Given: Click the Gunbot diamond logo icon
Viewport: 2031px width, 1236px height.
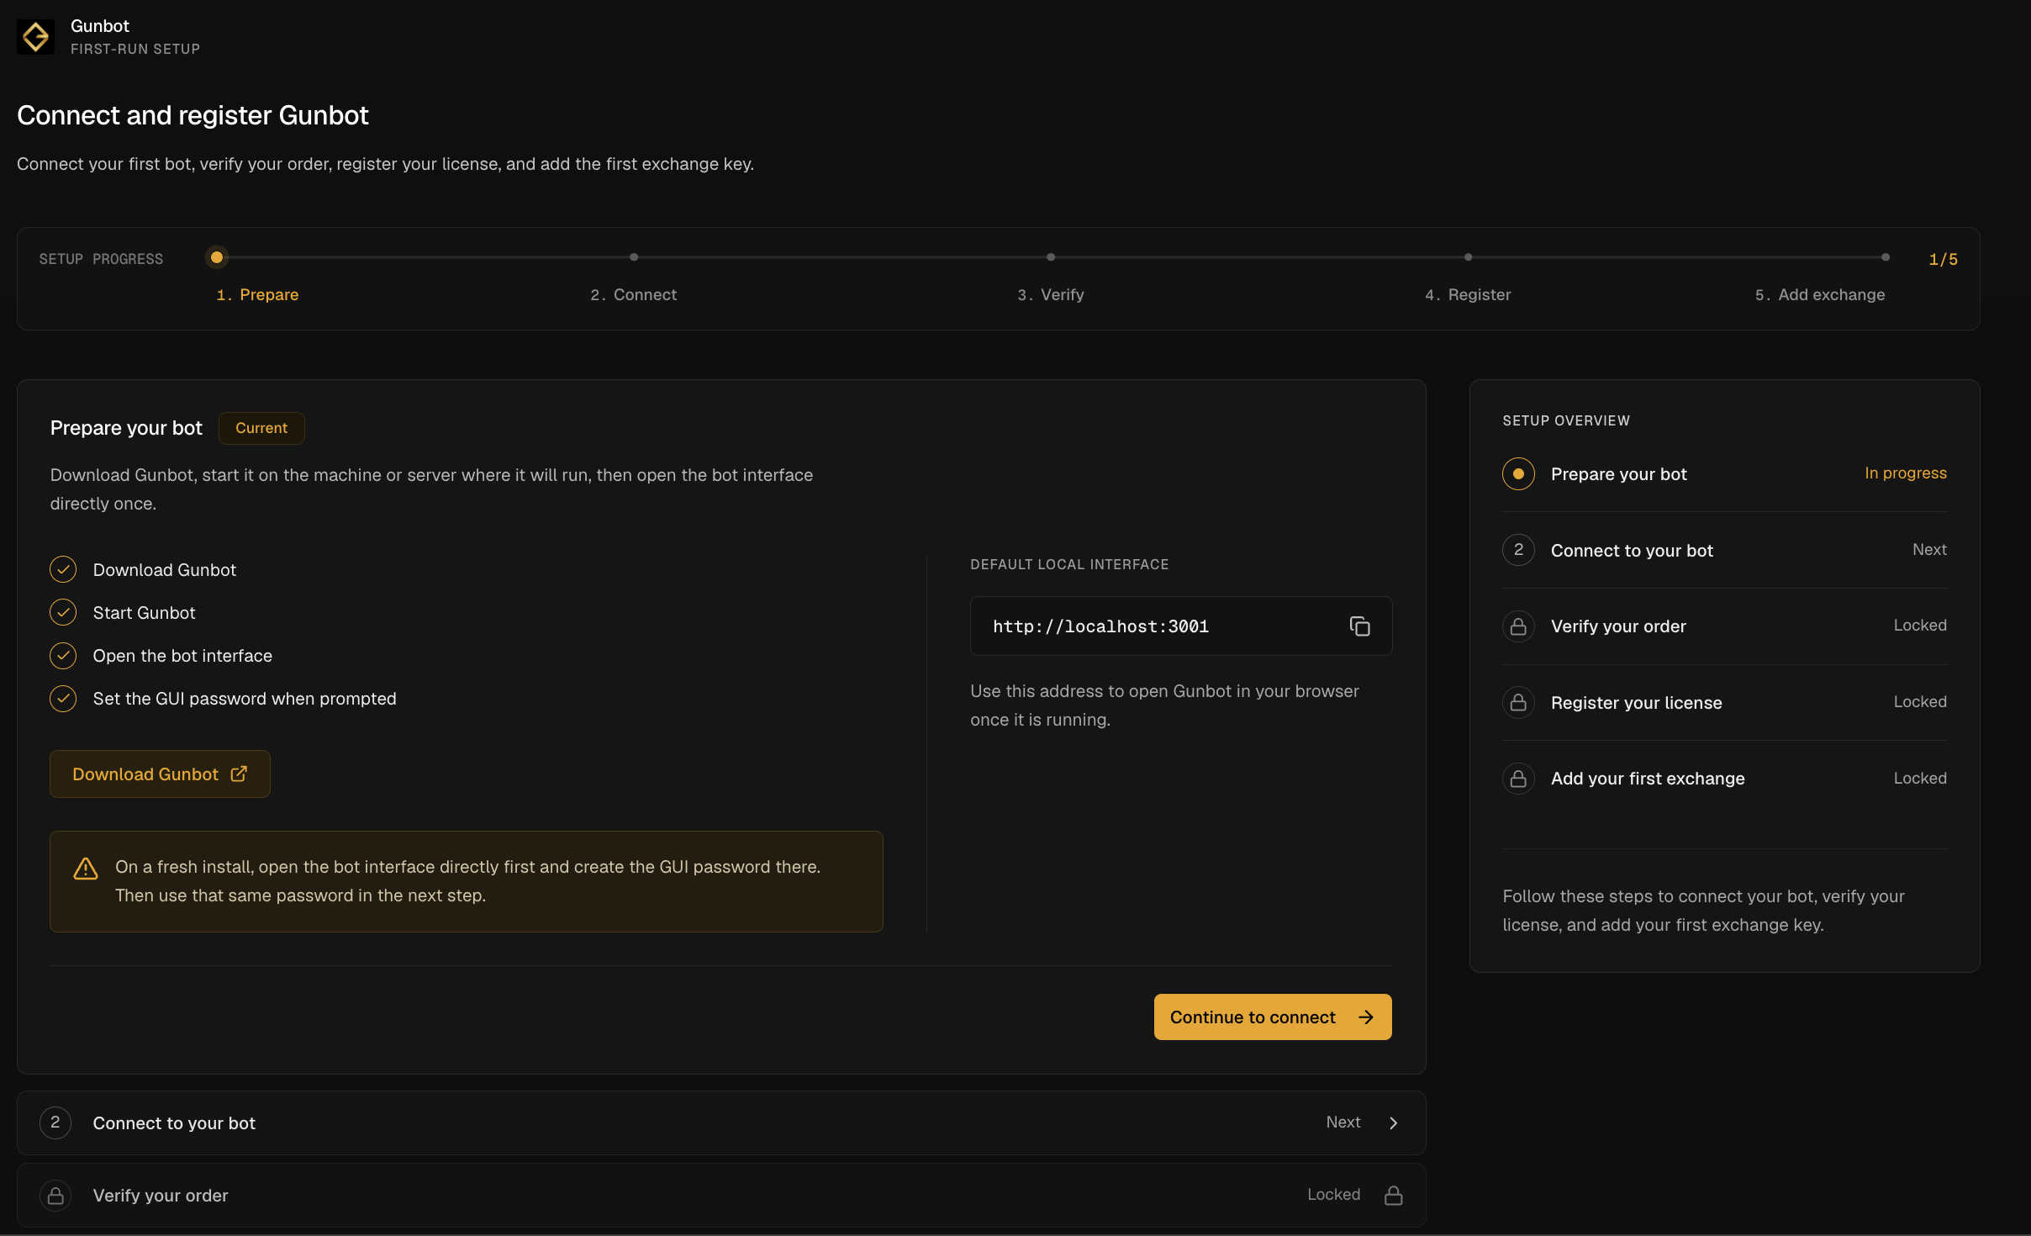Looking at the screenshot, I should 35,37.
